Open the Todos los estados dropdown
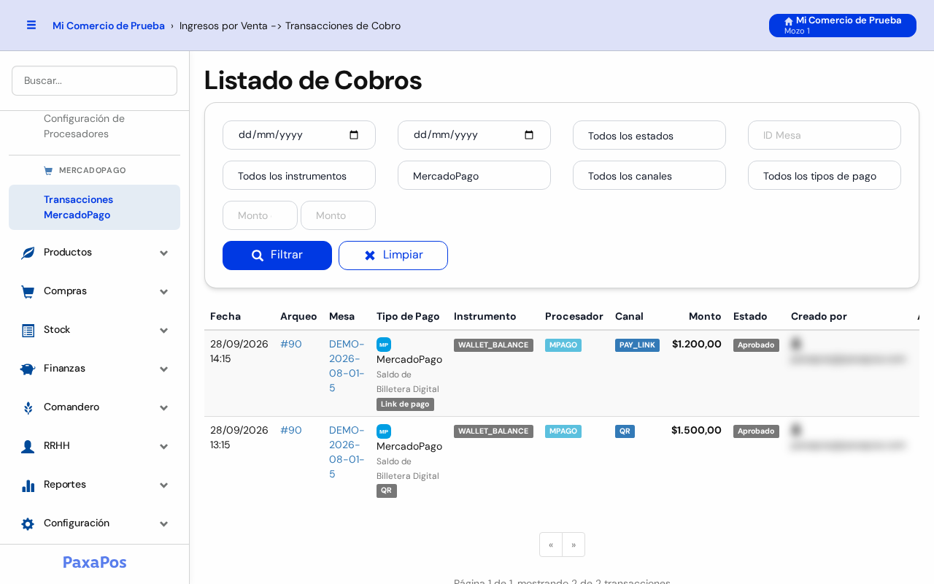 [x=649, y=135]
